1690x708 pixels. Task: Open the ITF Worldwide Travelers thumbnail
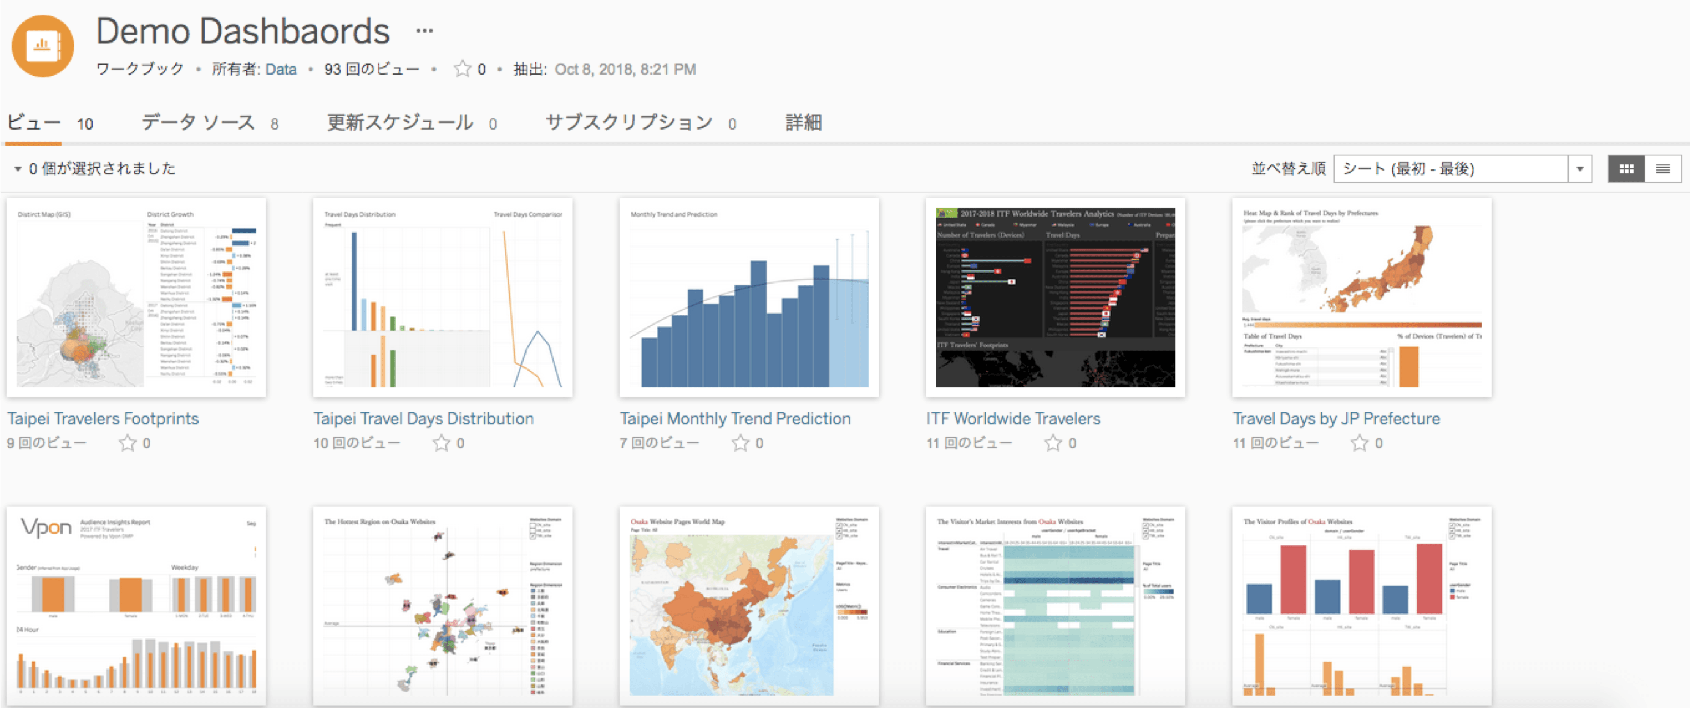click(x=1055, y=298)
